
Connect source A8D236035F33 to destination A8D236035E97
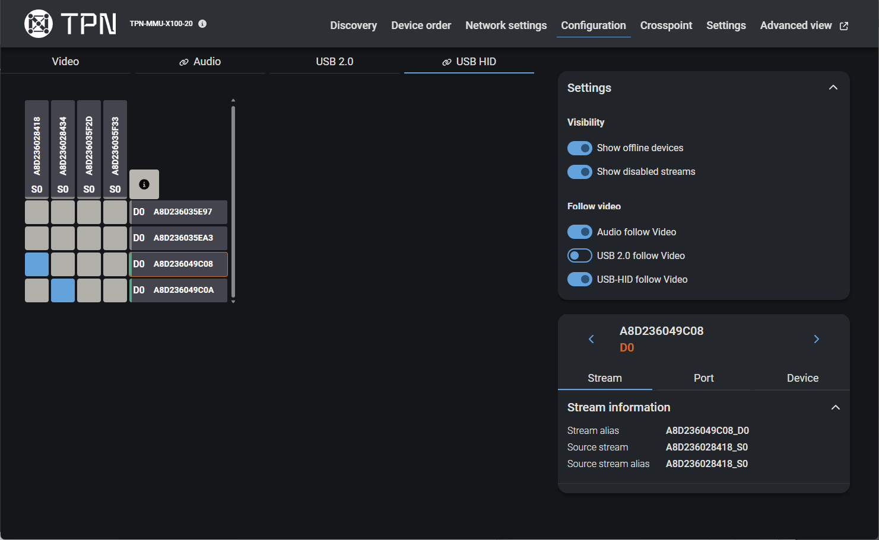pyautogui.click(x=115, y=212)
